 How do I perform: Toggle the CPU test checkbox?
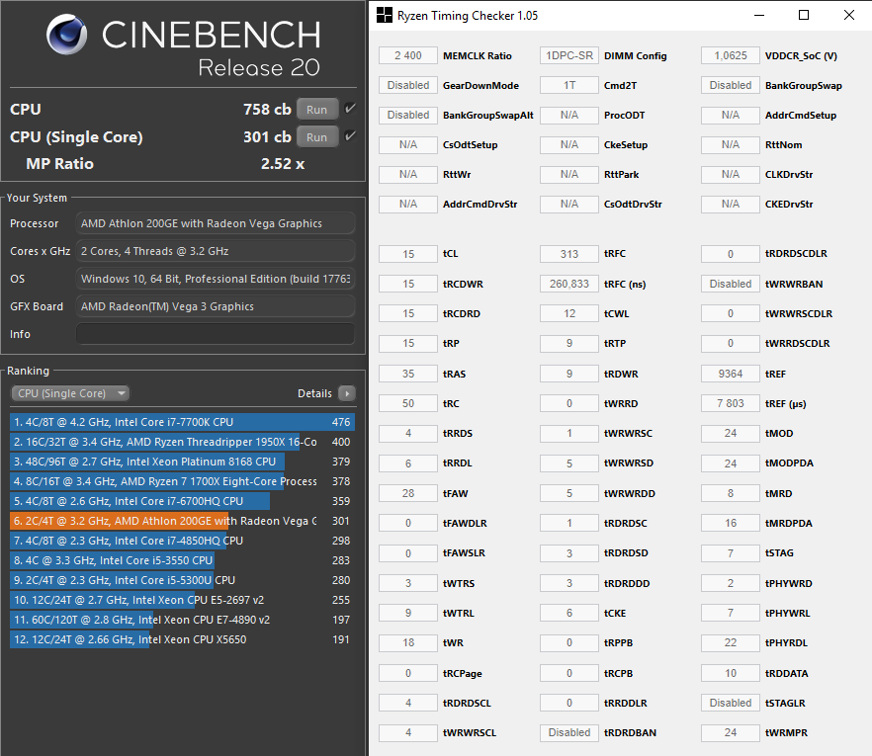tap(350, 109)
